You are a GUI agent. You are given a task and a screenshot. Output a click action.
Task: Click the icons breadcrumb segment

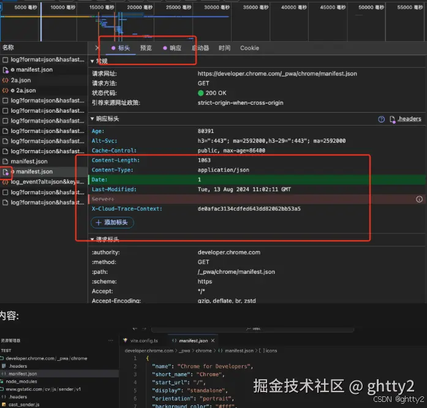(271, 351)
